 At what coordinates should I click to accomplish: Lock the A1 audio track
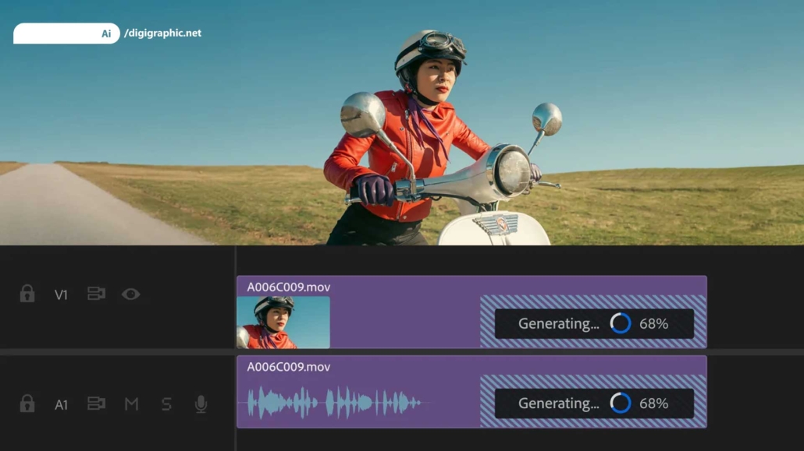point(27,404)
